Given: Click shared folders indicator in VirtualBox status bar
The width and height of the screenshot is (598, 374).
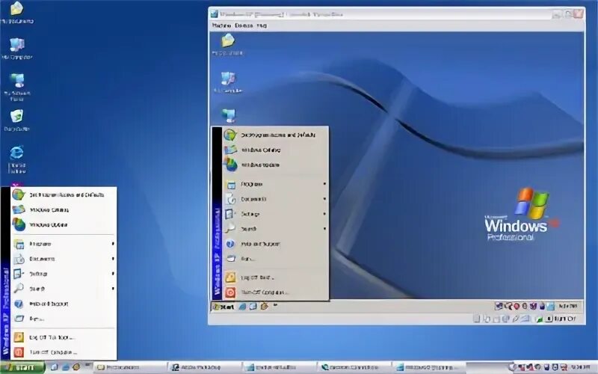Looking at the screenshot, I should [x=525, y=319].
